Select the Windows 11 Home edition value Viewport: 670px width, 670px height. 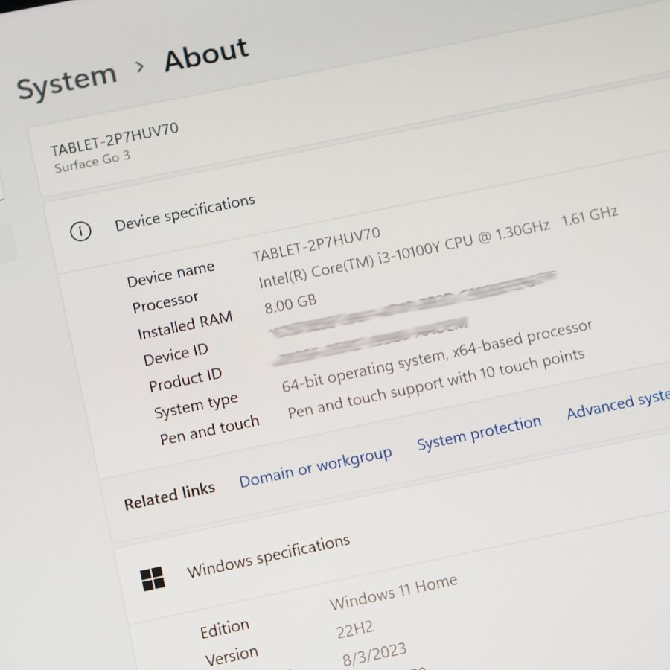(x=393, y=593)
